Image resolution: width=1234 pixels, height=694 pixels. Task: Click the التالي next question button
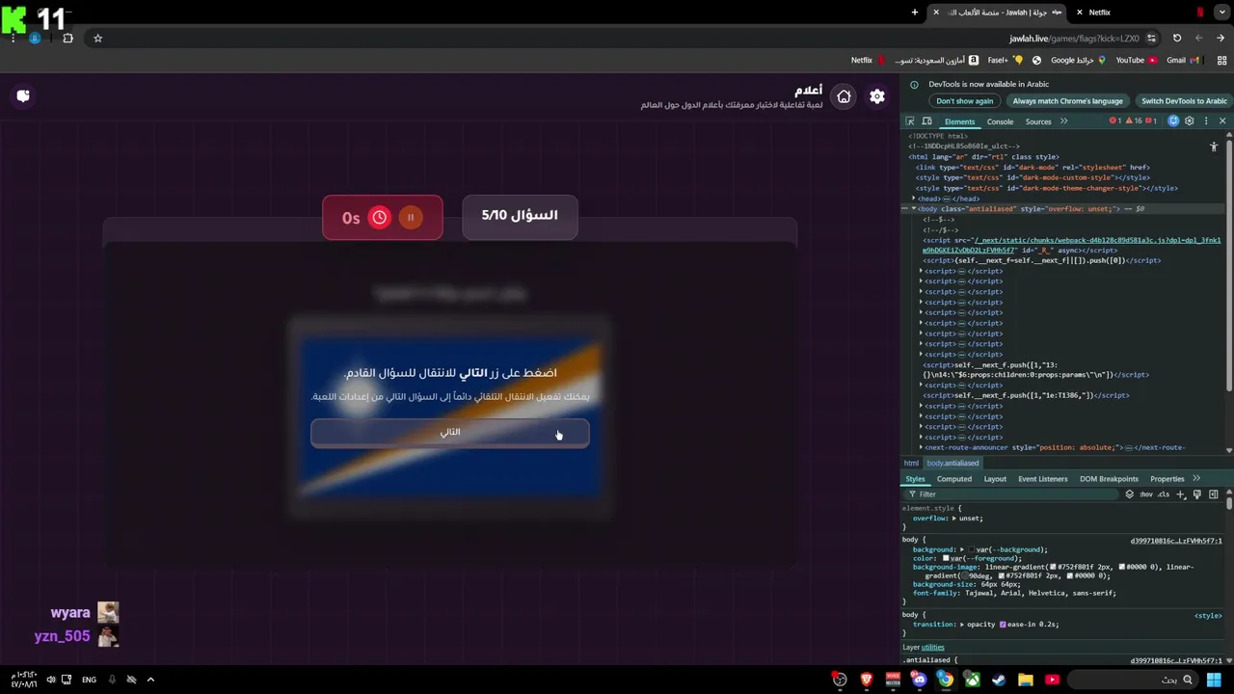click(450, 433)
